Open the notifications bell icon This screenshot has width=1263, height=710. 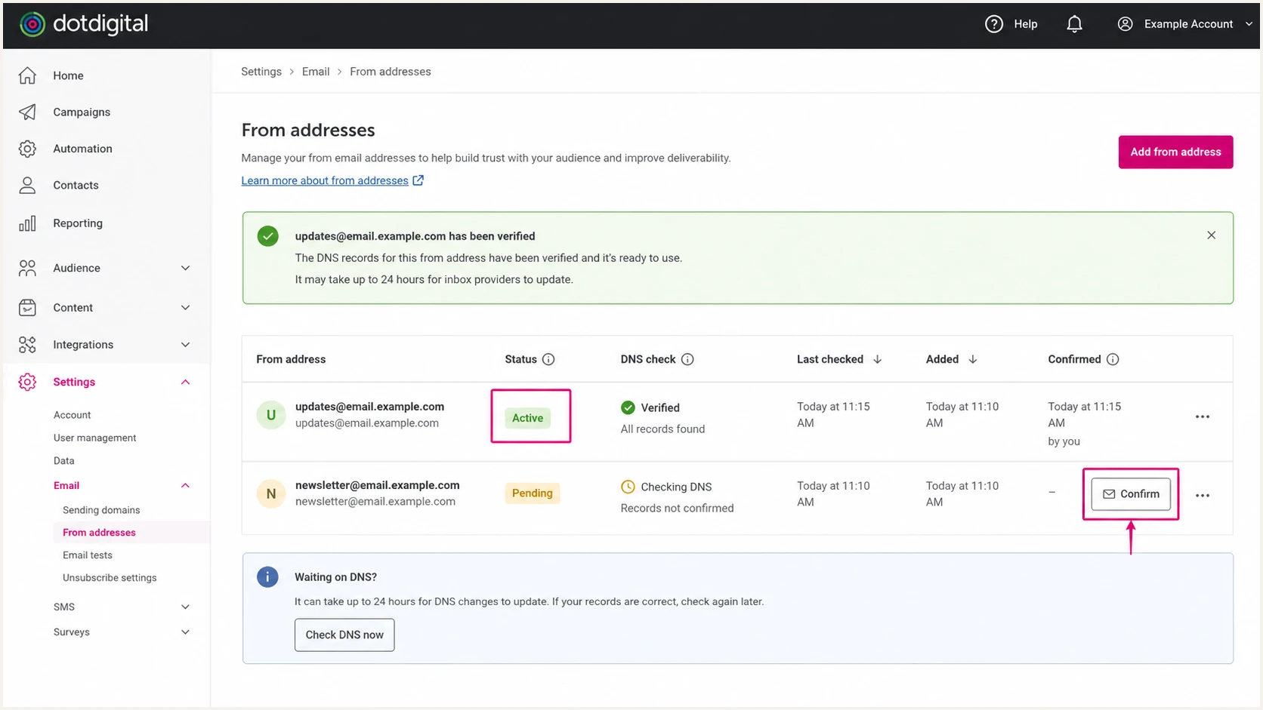click(1074, 24)
